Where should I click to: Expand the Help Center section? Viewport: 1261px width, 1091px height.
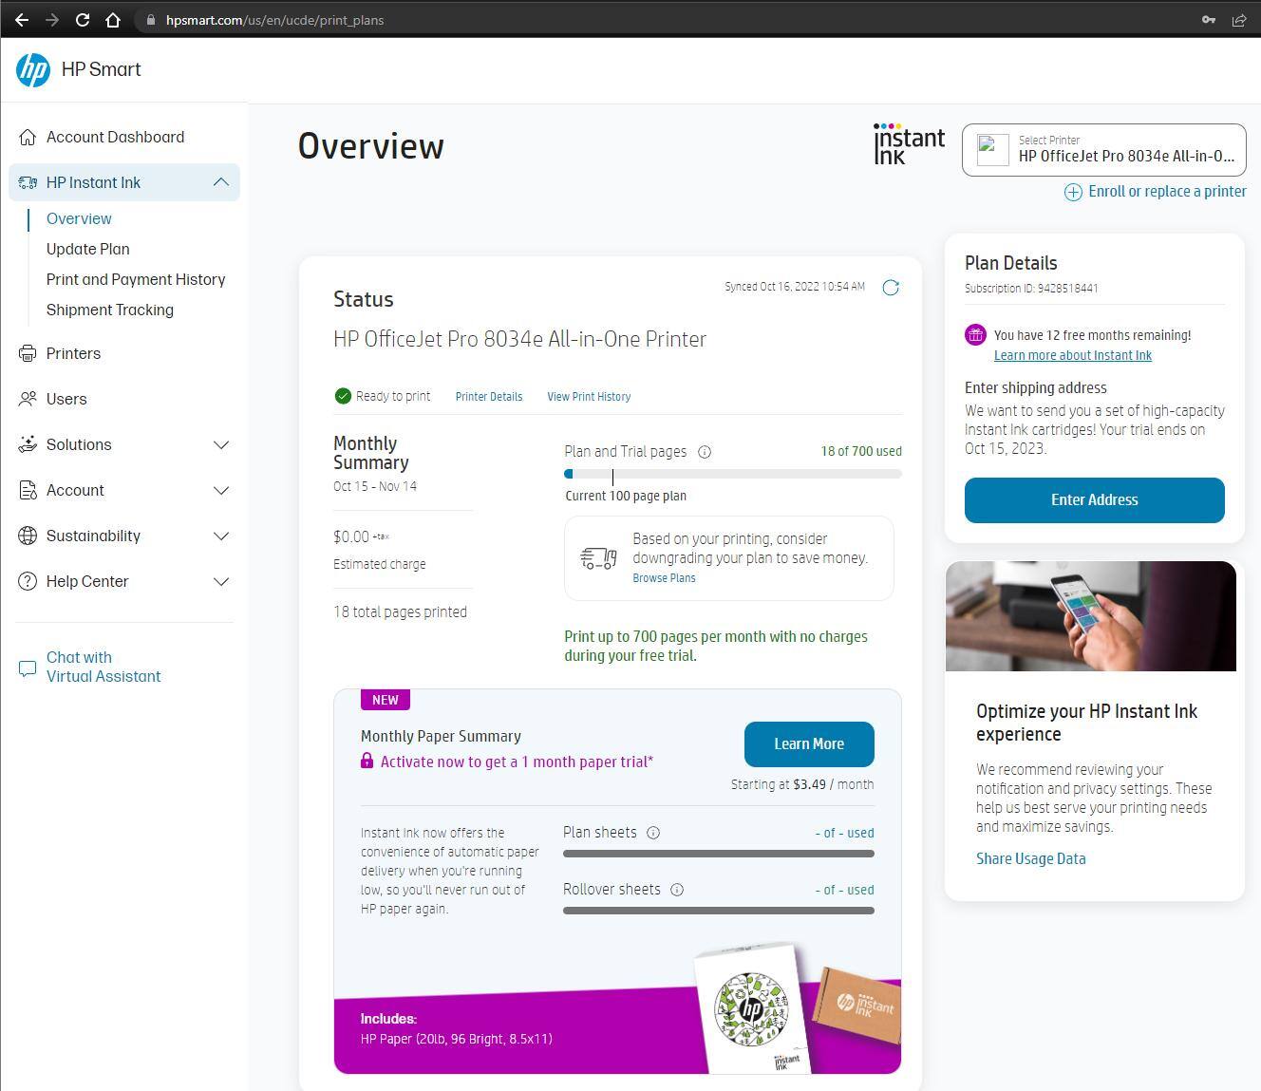(x=220, y=581)
